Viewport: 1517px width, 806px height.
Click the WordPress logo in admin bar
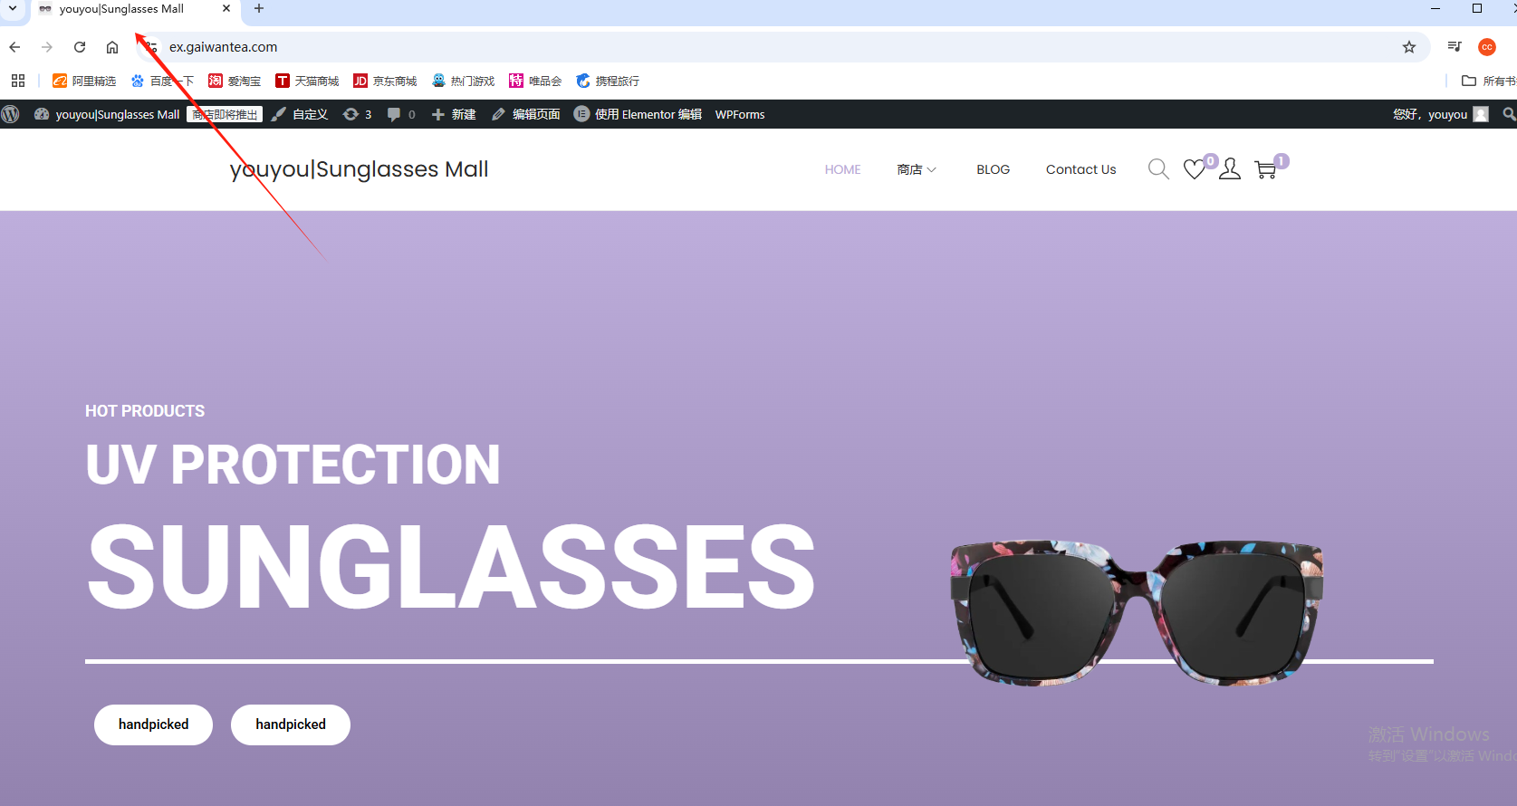point(11,114)
